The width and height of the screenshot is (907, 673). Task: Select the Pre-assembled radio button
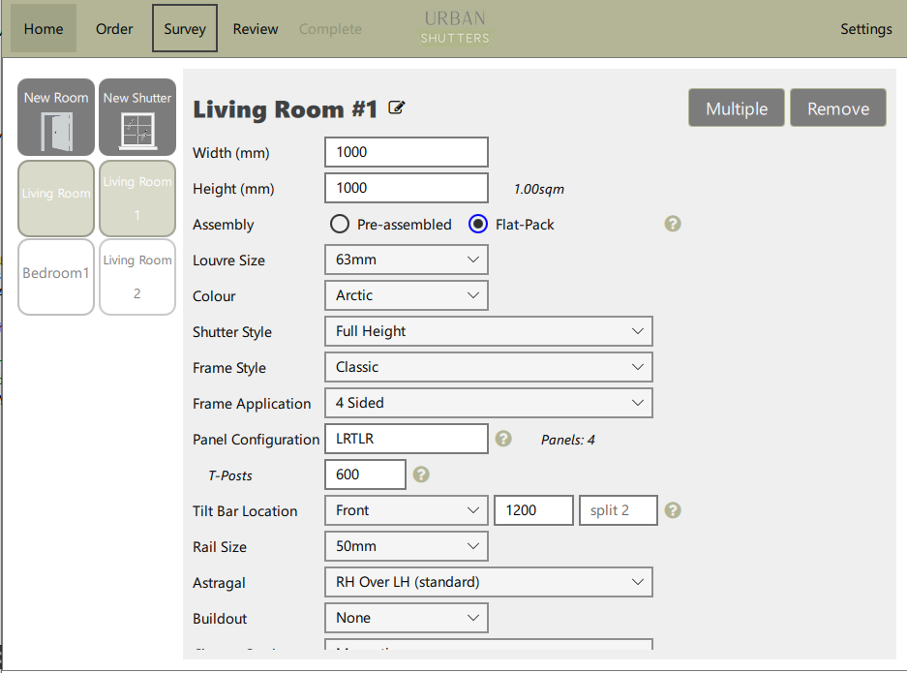(x=340, y=225)
